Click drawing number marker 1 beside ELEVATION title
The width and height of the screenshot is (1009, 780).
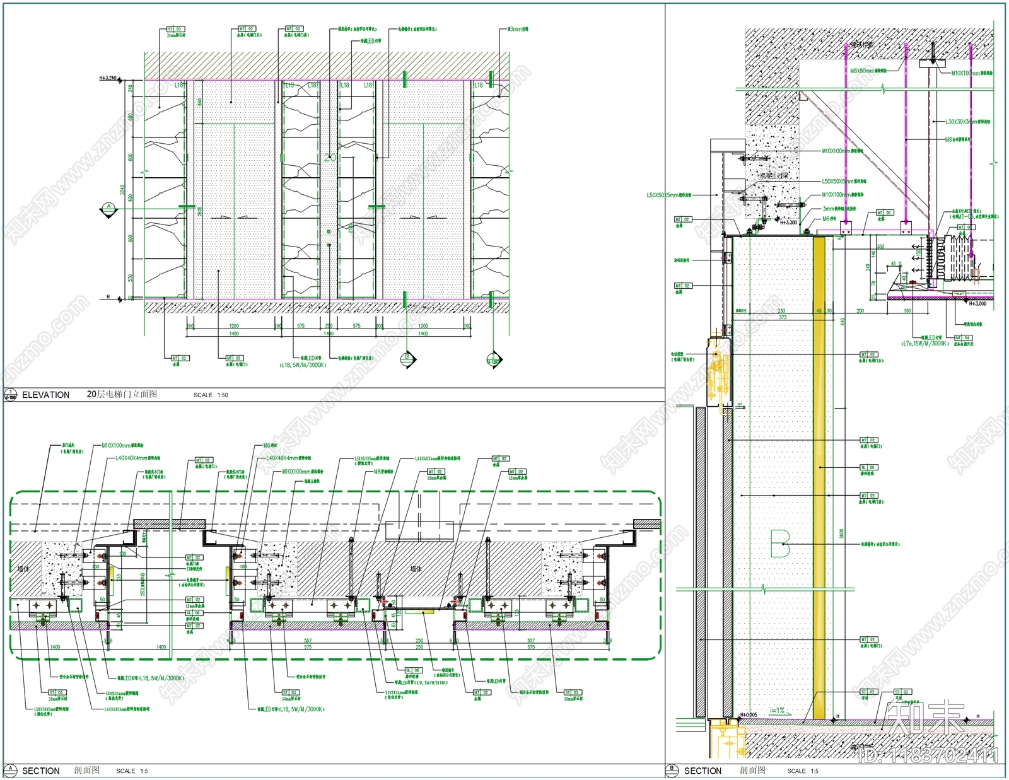11,395
